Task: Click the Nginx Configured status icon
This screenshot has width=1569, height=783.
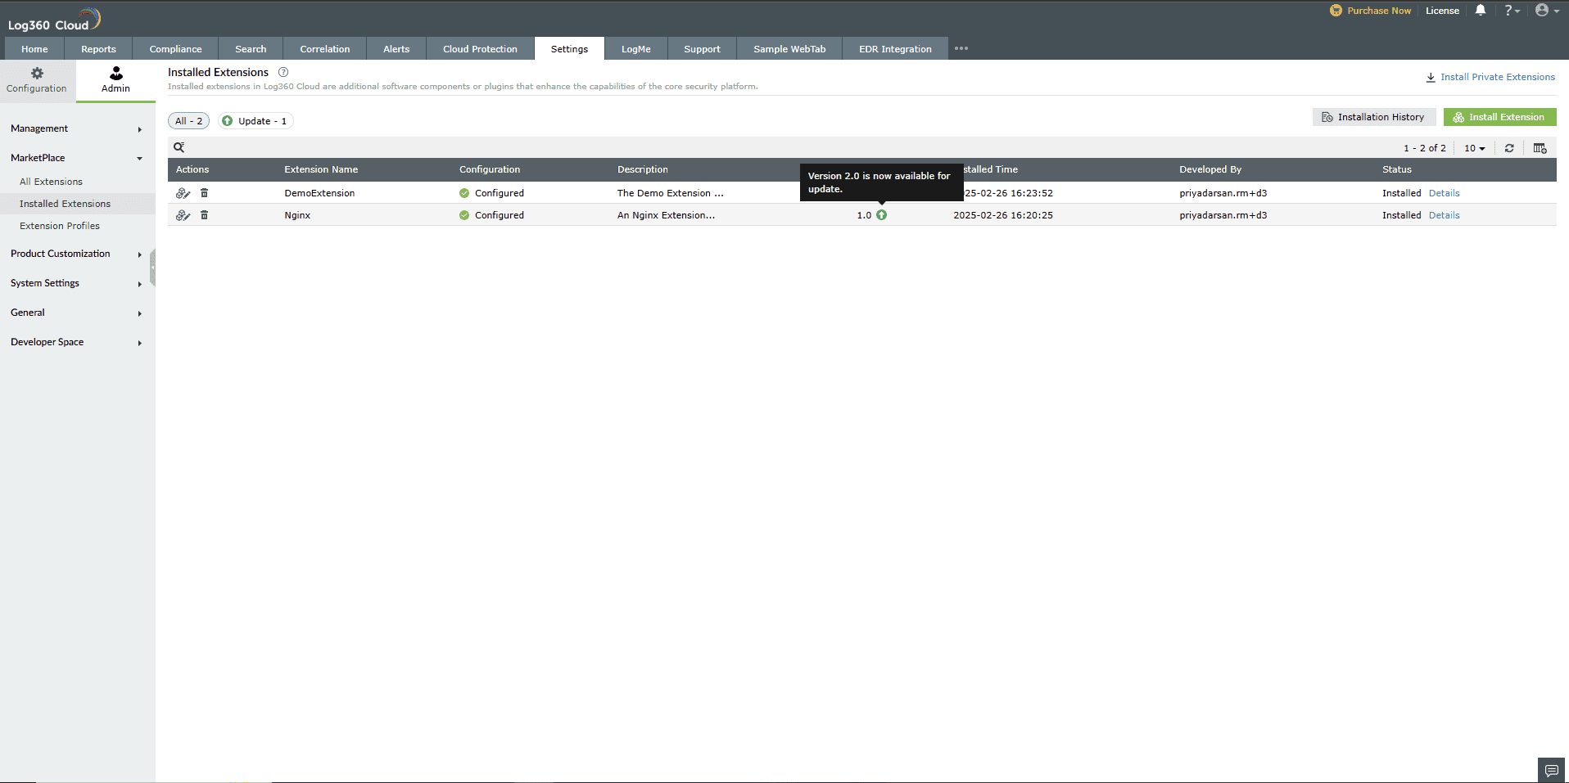Action: pyautogui.click(x=464, y=215)
